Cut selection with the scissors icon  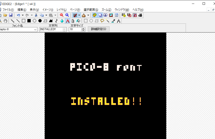tap(36, 15)
